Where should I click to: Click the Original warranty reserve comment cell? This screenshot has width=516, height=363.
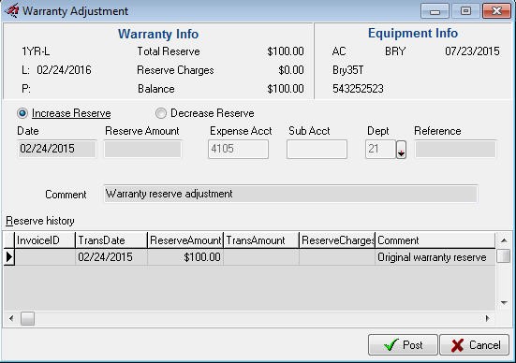(435, 257)
